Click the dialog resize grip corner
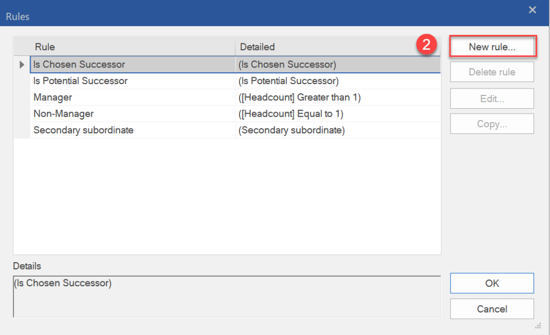 click(538, 326)
